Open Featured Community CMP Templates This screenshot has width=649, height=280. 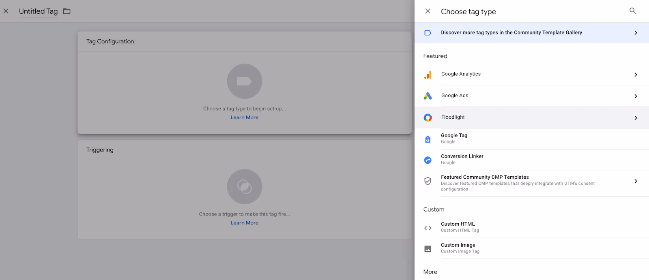click(532, 183)
